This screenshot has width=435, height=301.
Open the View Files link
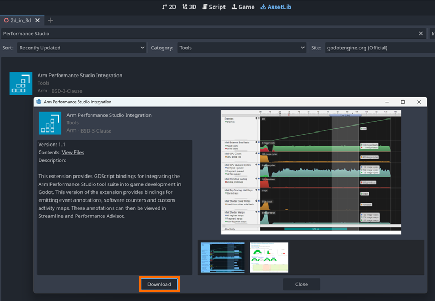(73, 153)
